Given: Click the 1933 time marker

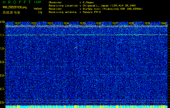Looking at the screenshot, I should (50, 23).
